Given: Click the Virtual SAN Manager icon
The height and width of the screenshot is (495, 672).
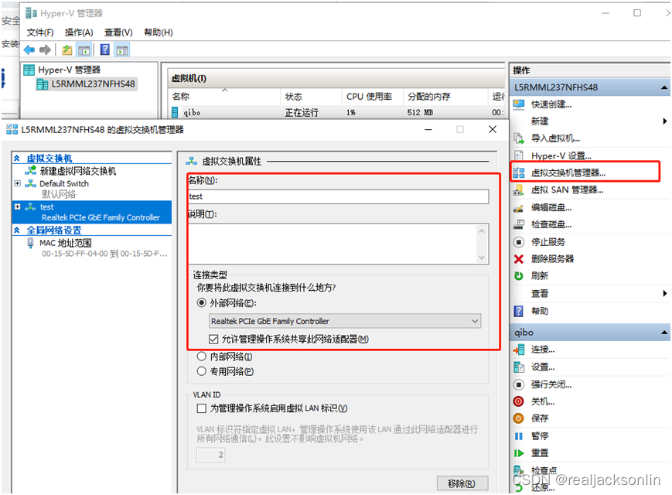Looking at the screenshot, I should coord(519,189).
